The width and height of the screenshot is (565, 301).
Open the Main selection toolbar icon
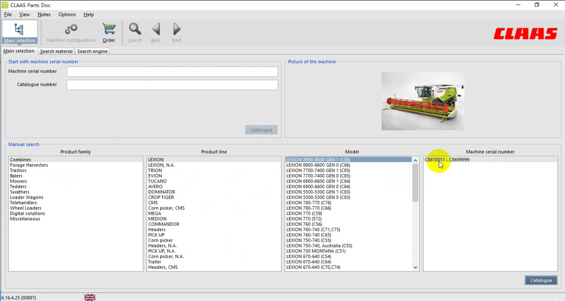pos(20,32)
